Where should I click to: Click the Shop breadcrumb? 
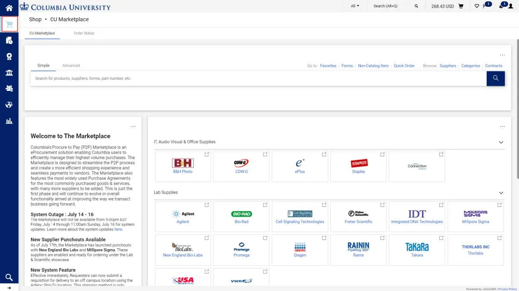coord(35,19)
